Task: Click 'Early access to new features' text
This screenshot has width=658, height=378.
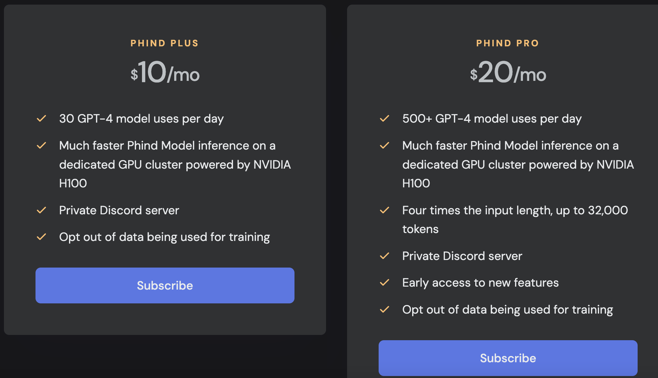Action: (480, 283)
